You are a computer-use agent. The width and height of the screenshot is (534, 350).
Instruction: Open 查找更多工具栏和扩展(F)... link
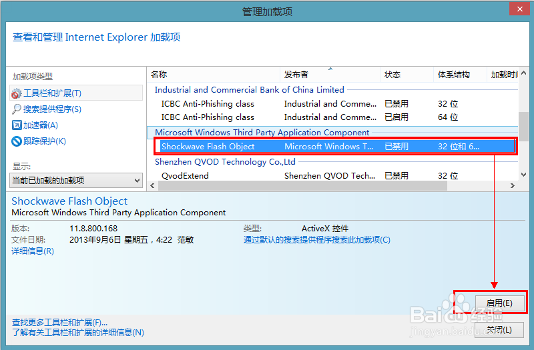pos(59,322)
